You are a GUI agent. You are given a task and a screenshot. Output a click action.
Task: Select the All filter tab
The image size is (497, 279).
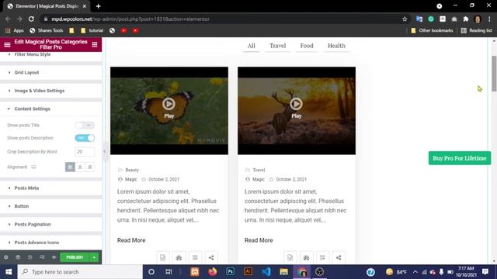[252, 46]
